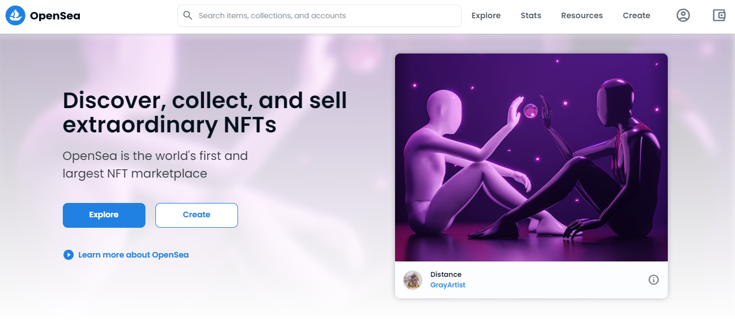Open the featured Distance NFT artwork image

click(x=531, y=157)
